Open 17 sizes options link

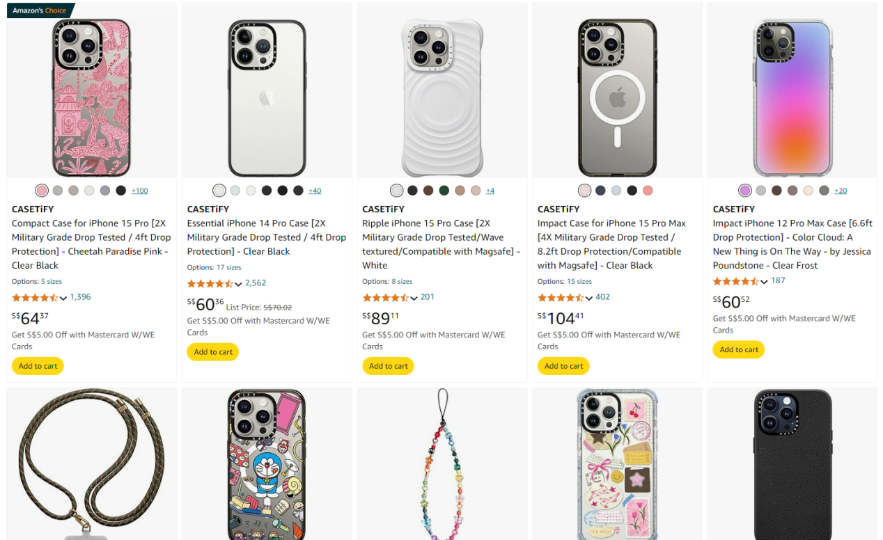coord(228,267)
